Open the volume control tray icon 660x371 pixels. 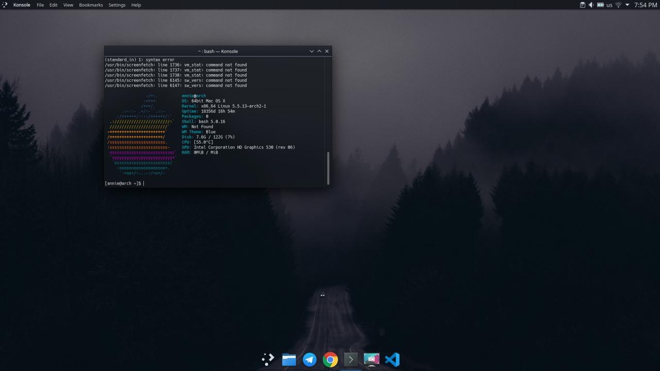click(591, 5)
